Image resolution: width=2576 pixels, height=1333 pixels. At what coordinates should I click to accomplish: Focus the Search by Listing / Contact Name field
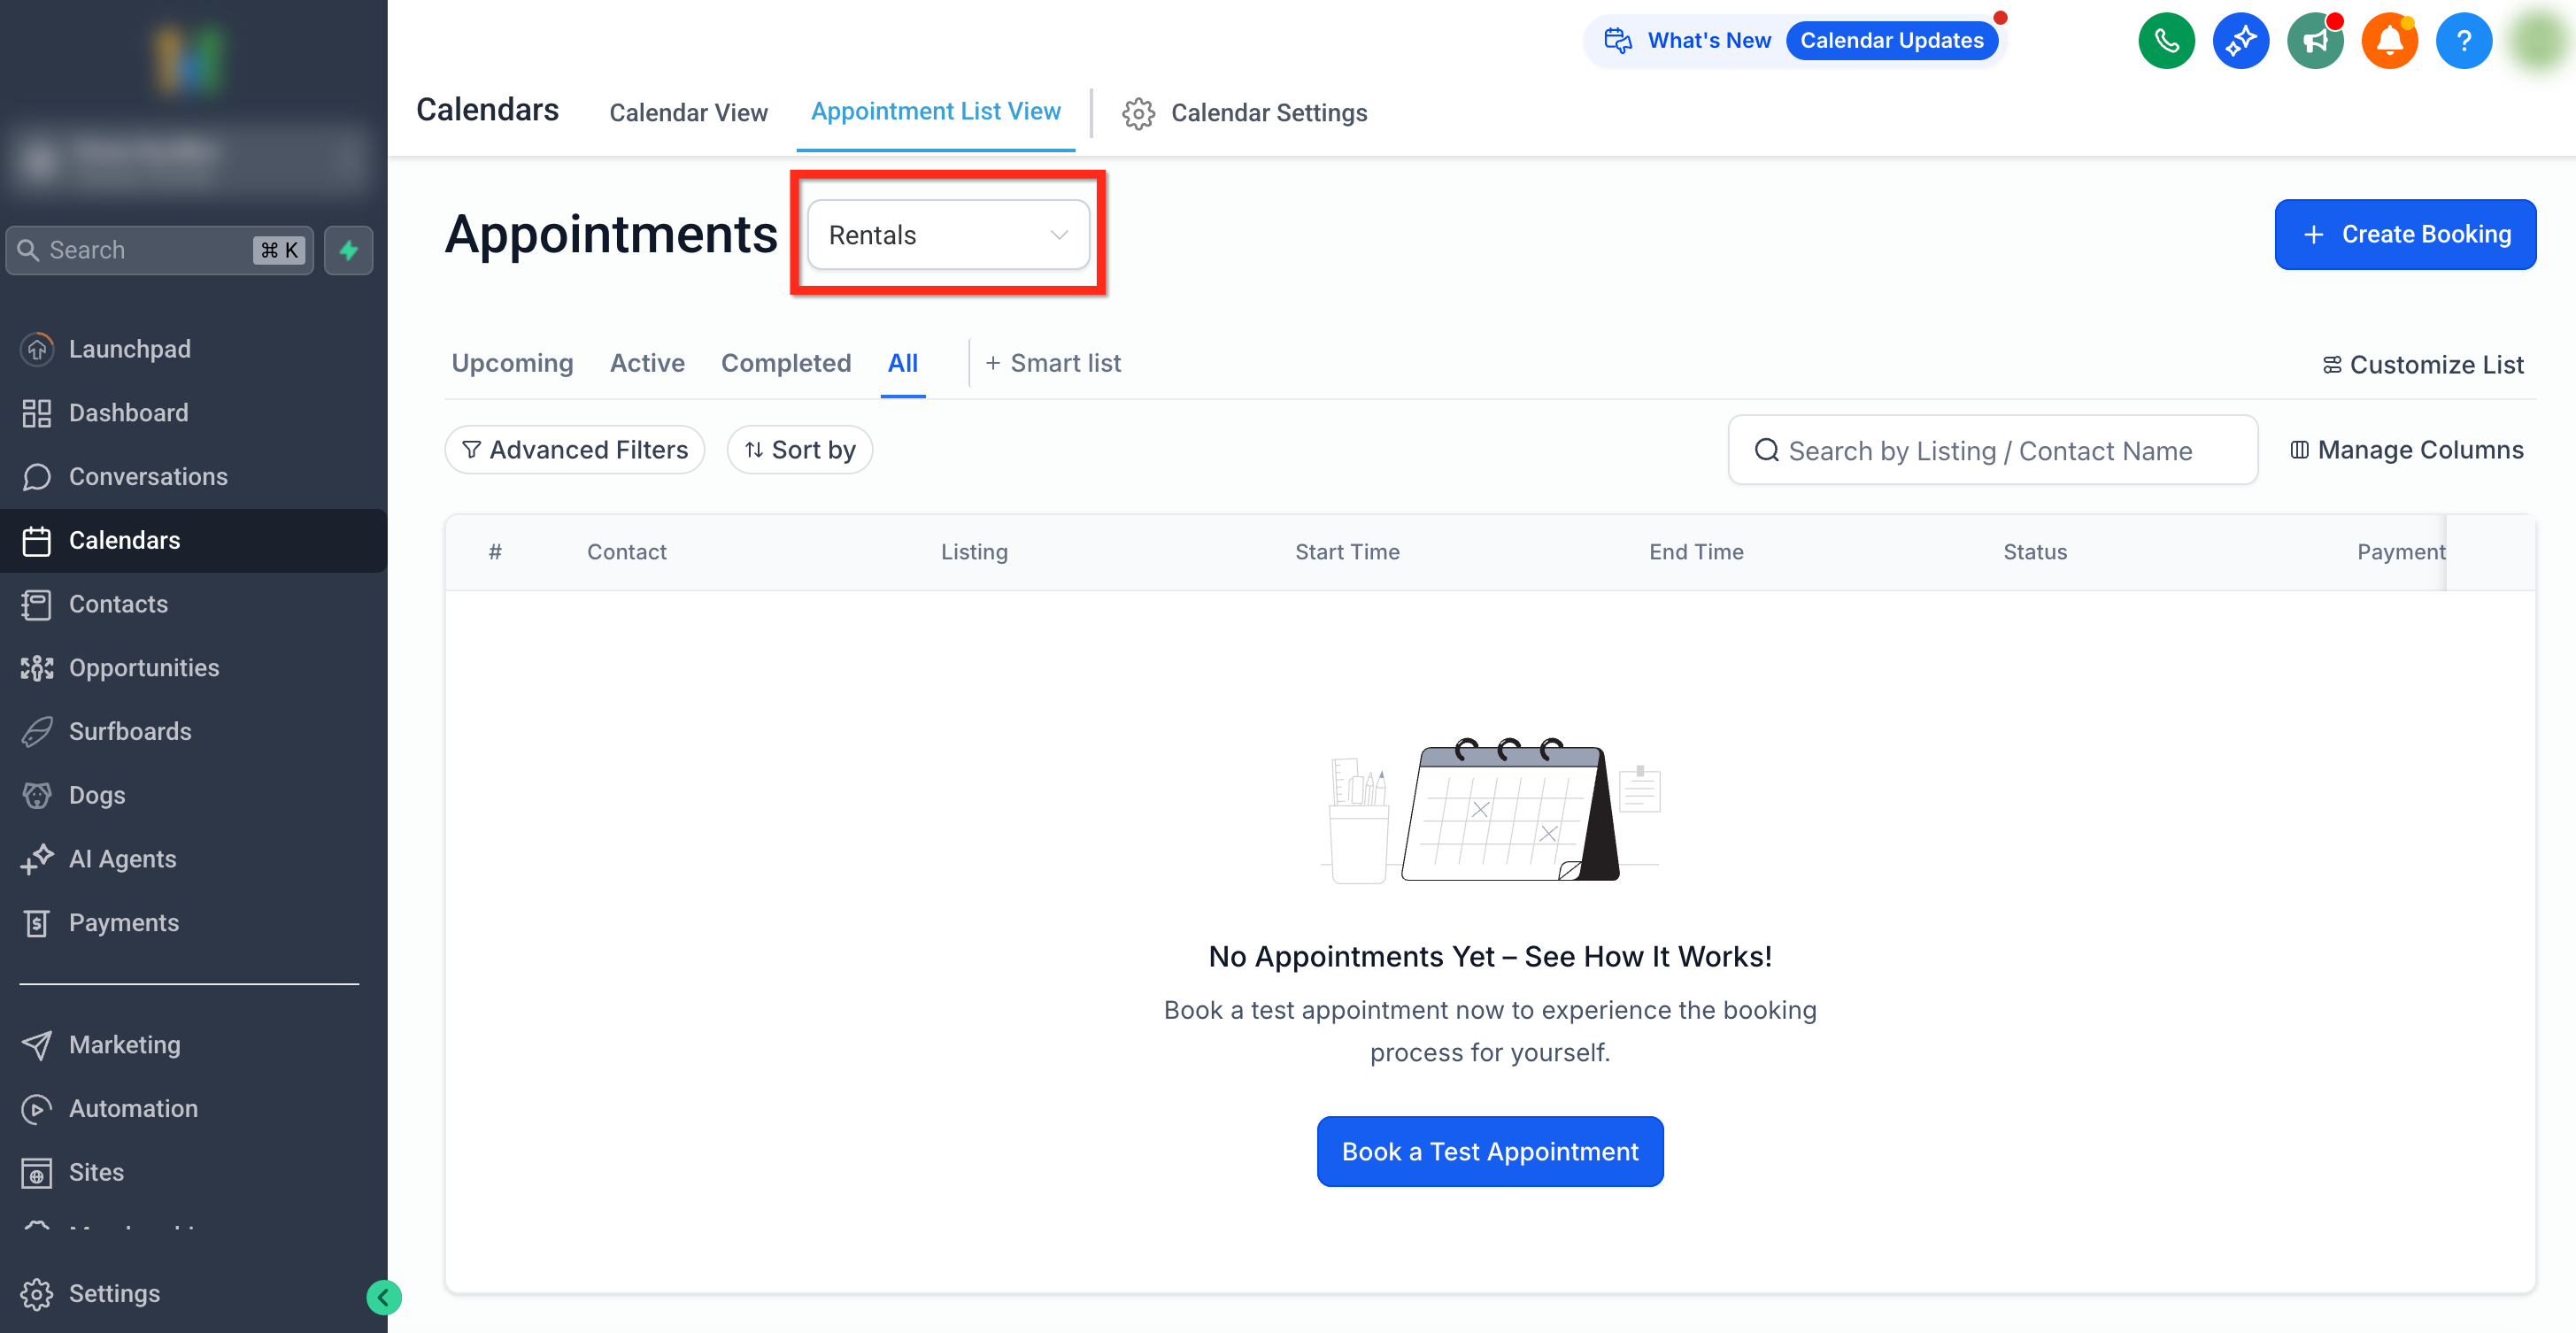click(1990, 451)
